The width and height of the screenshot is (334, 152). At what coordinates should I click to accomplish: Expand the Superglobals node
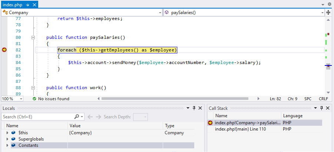tap(7, 139)
